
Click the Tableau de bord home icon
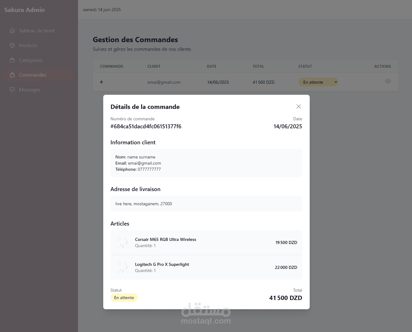point(12,30)
